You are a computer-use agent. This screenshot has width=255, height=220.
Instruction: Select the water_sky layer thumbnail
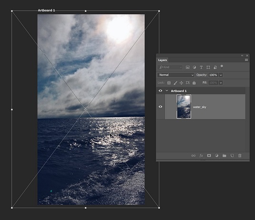[184, 106]
